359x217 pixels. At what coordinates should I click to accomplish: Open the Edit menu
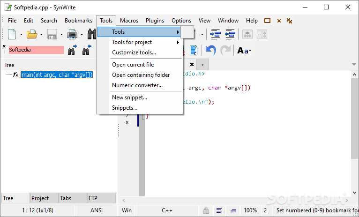(29, 21)
